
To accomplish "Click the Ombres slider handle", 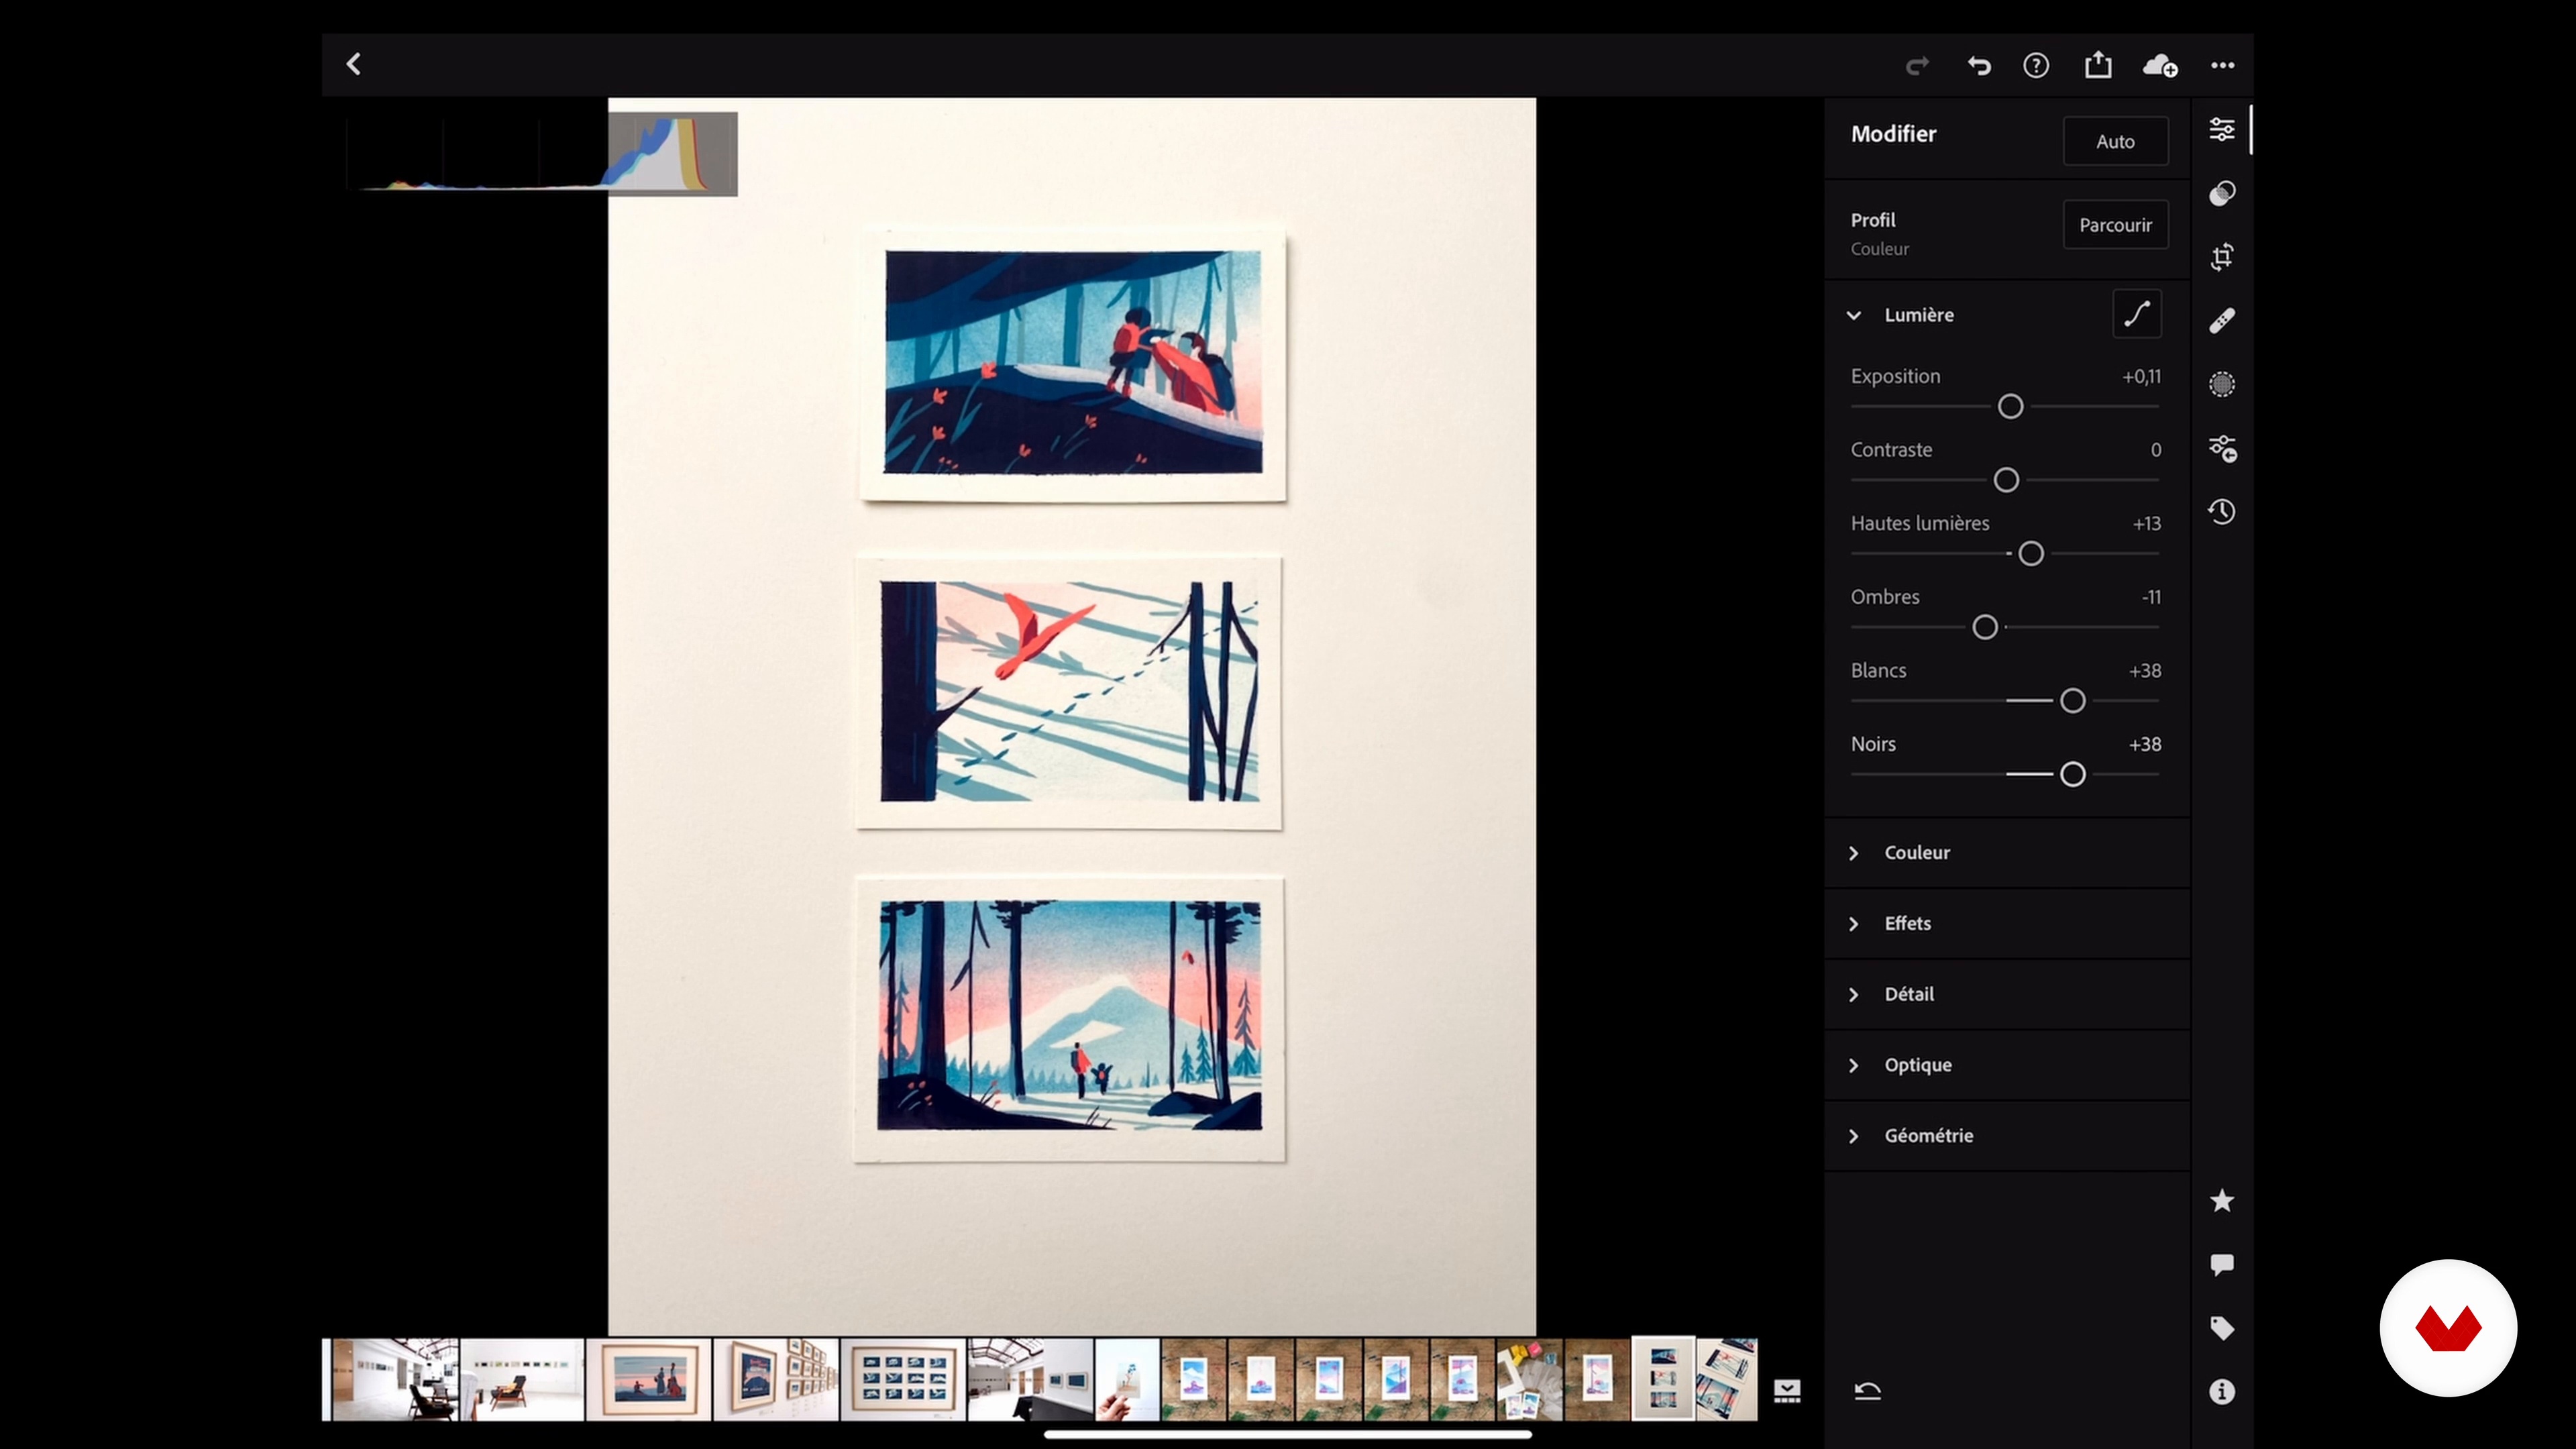I will pos(1985,627).
